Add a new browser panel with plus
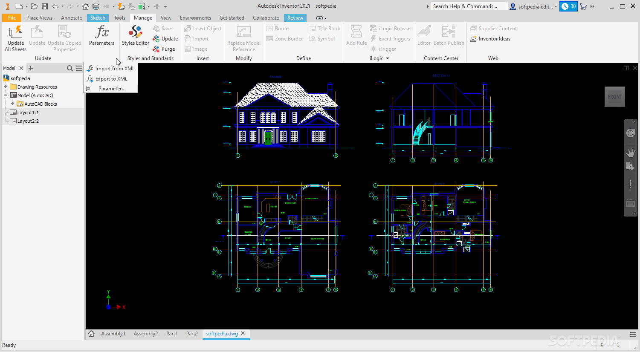The width and height of the screenshot is (640, 352). pyautogui.click(x=31, y=68)
